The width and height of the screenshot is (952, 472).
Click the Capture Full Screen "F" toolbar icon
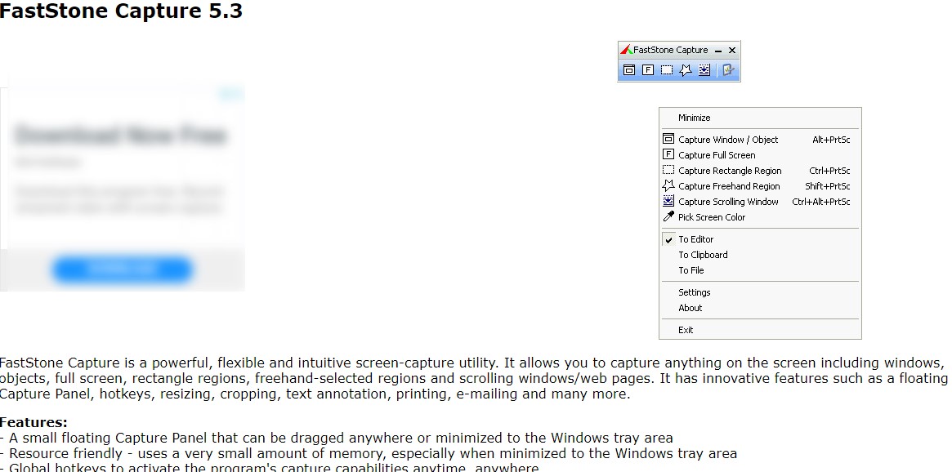(648, 70)
